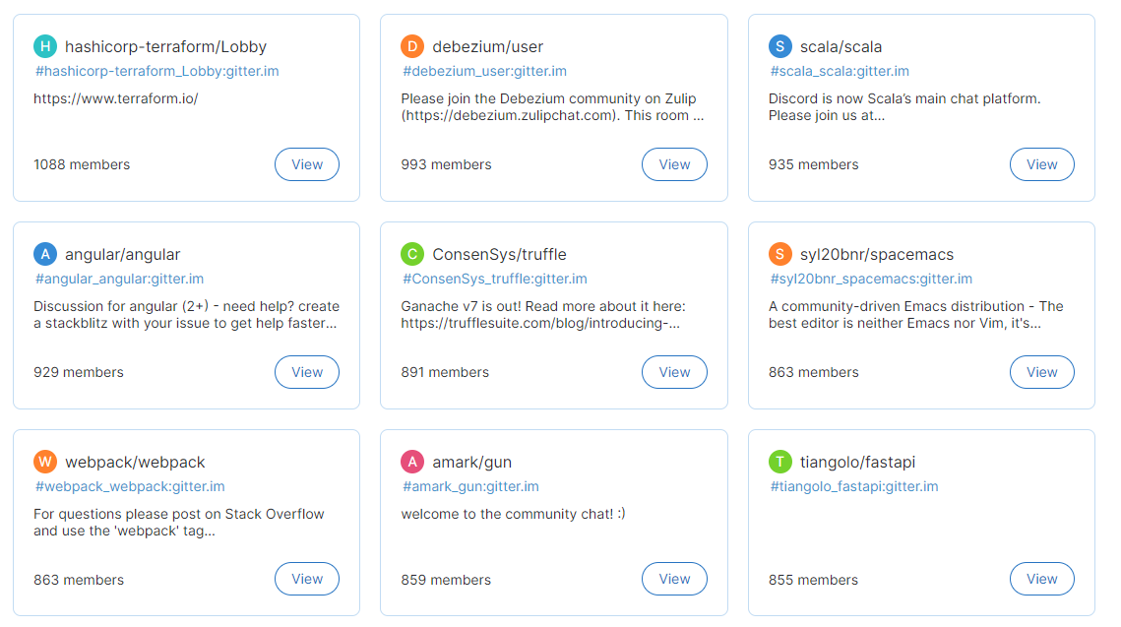View the scala/scala room

(x=1041, y=164)
